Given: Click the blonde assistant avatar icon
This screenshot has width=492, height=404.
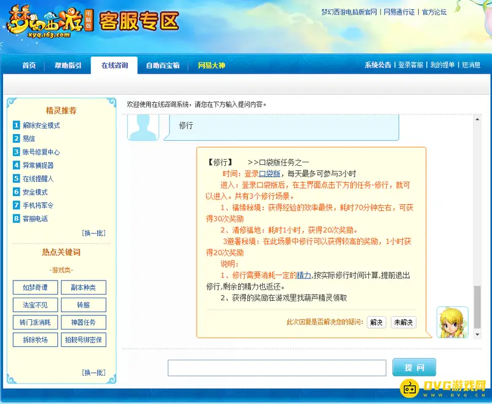Looking at the screenshot, I should point(453,322).
